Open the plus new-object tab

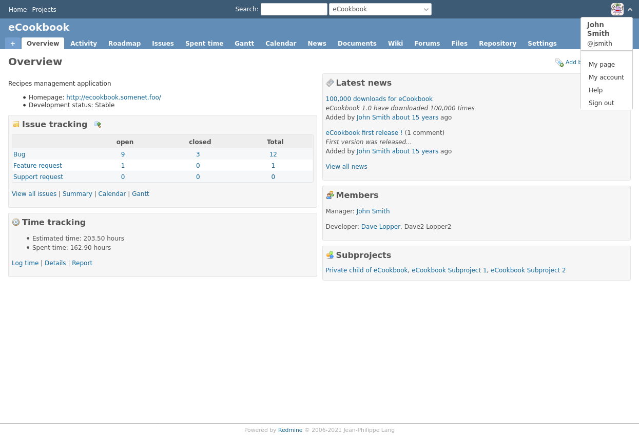point(13,44)
